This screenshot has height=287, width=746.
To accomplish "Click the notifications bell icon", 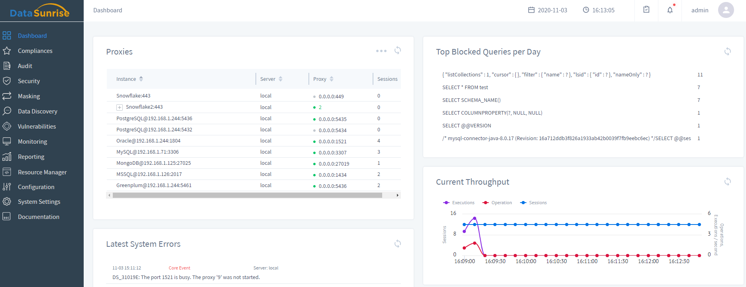I will (x=670, y=10).
